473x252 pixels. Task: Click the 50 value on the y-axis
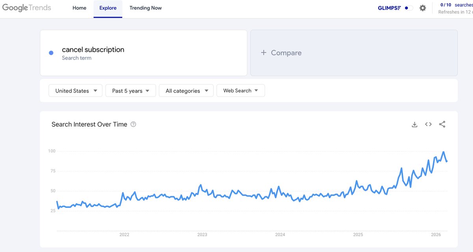pyautogui.click(x=53, y=191)
